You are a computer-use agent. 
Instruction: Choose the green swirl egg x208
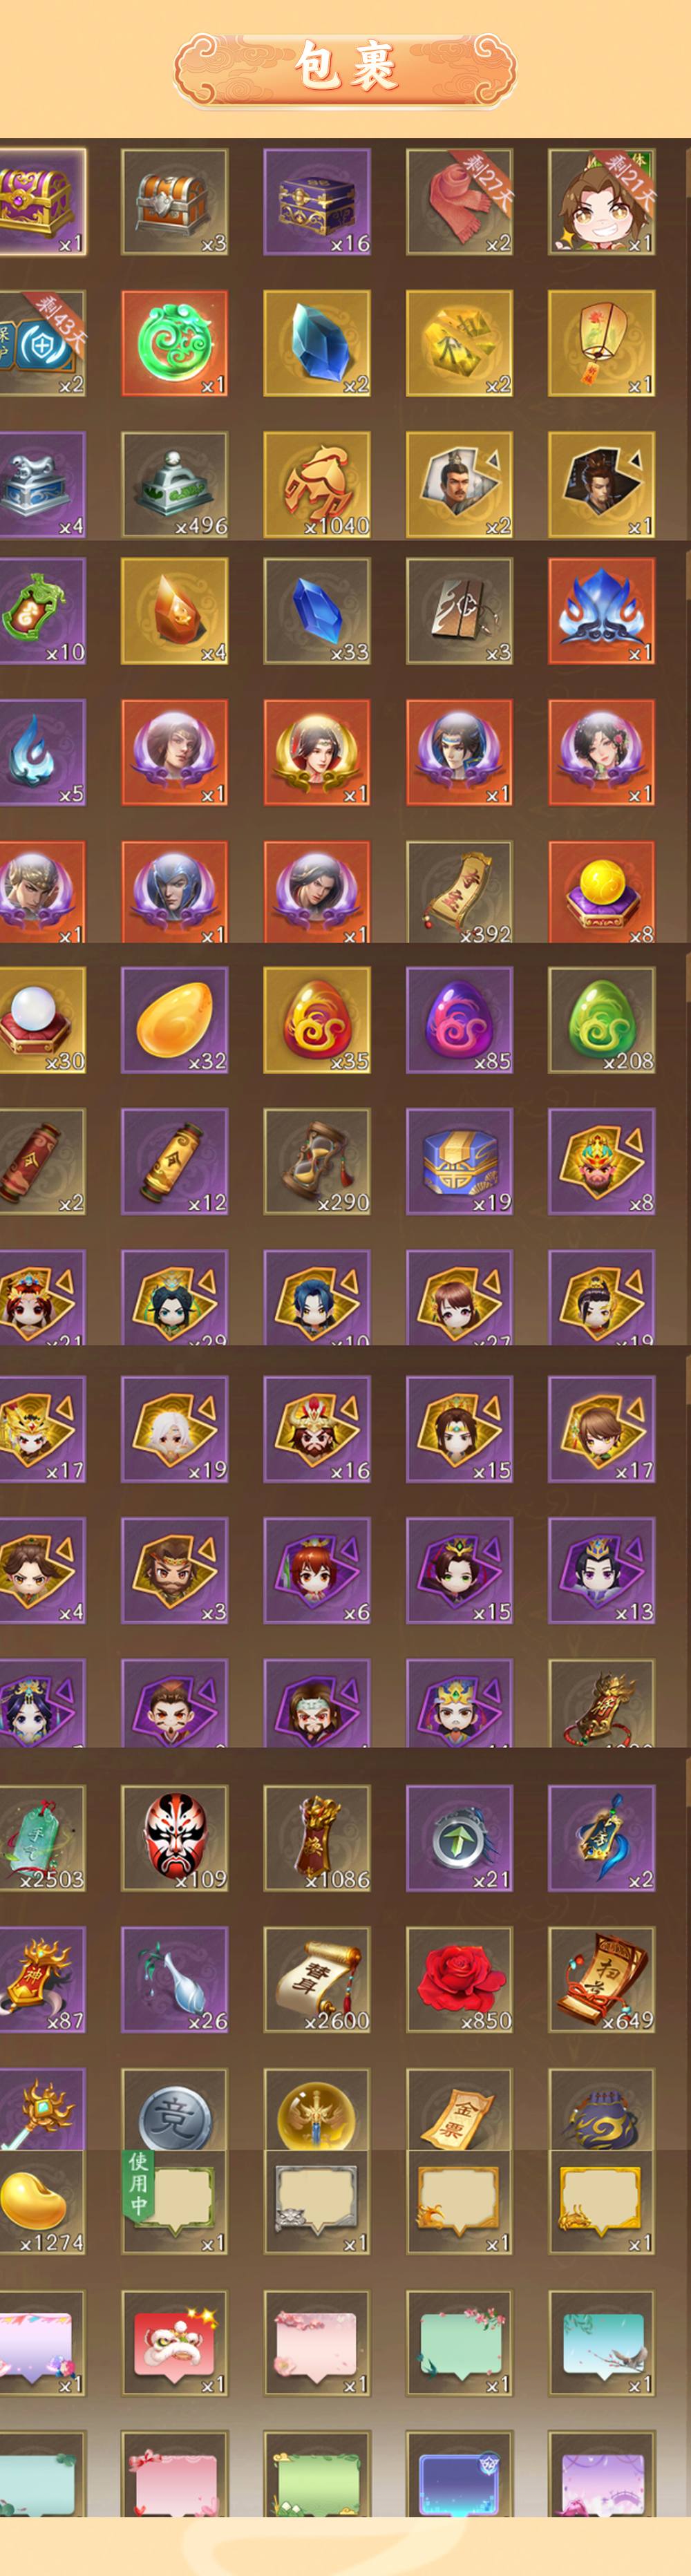pyautogui.click(x=601, y=1020)
